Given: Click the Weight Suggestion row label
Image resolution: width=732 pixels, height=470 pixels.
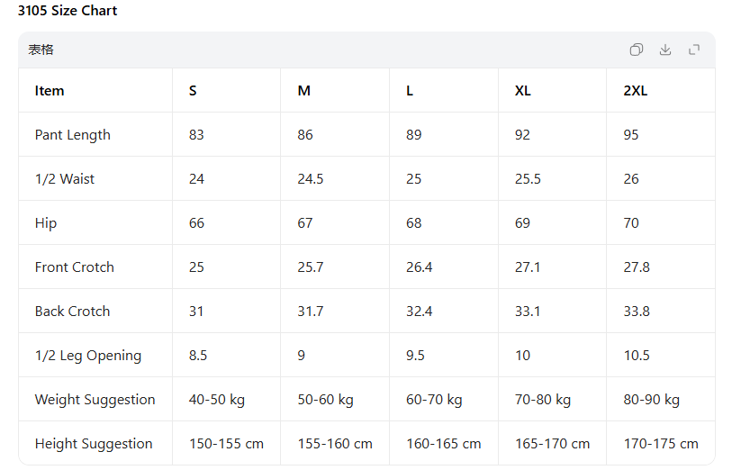Looking at the screenshot, I should pos(95,400).
